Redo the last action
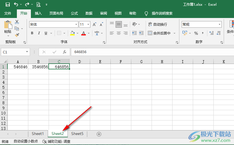 (x=27, y=5)
